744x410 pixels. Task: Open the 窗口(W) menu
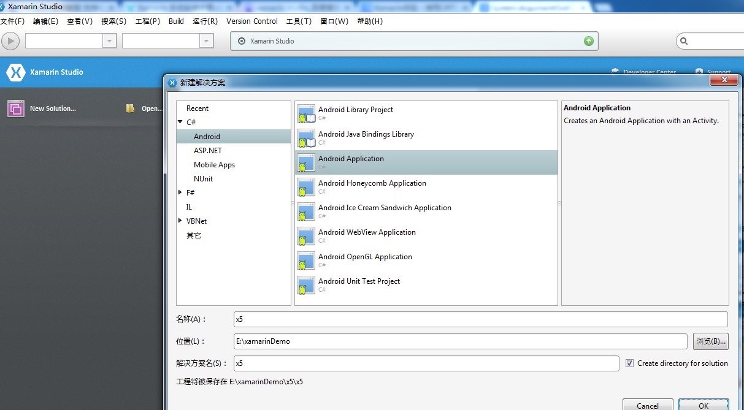(334, 21)
